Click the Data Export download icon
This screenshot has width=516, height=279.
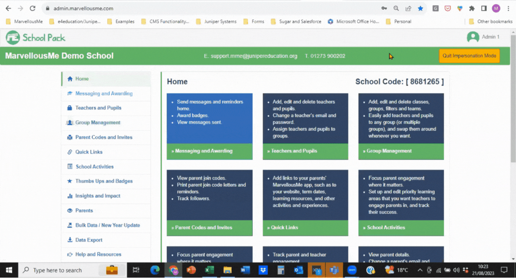pos(70,240)
